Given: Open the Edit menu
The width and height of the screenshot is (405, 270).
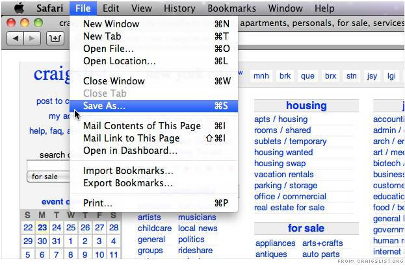Looking at the screenshot, I should coord(111,8).
